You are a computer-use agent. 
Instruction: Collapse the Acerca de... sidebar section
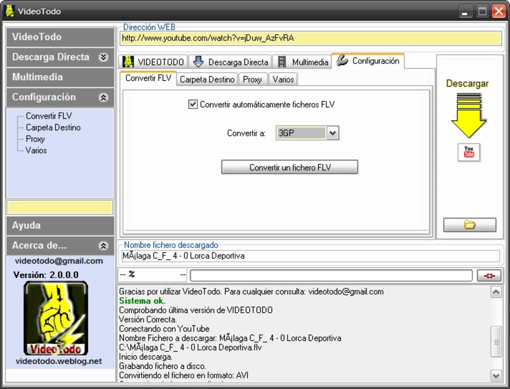click(x=103, y=246)
